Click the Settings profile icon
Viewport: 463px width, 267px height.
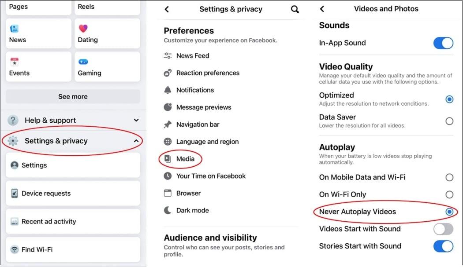click(14, 165)
